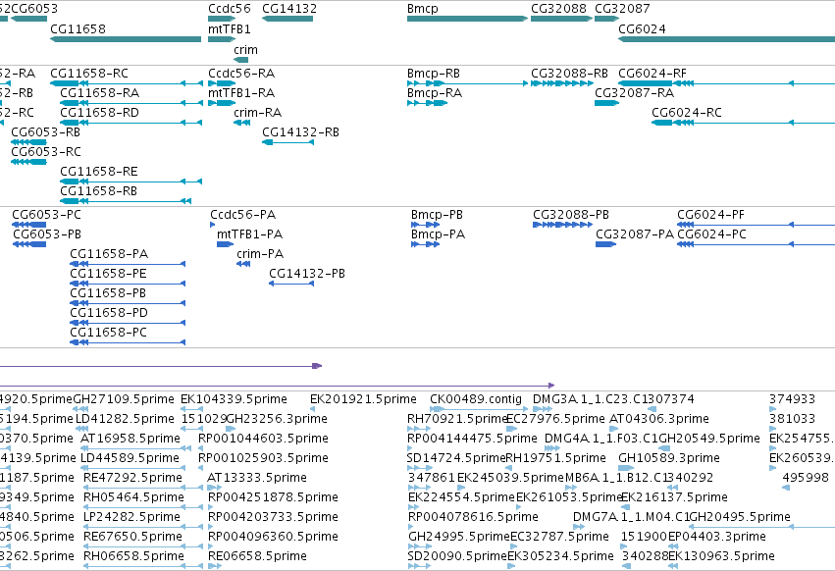Select the Bmcp gene feature
835x571 pixels.
point(468,19)
